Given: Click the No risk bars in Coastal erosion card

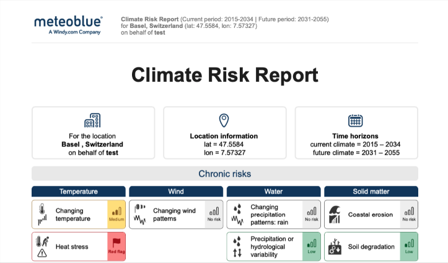Looking at the screenshot, I should [409, 212].
